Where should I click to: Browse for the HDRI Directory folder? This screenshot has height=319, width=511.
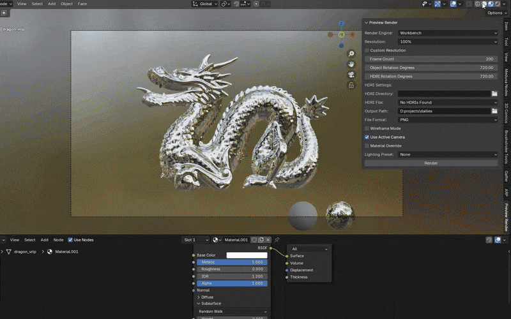pos(494,94)
